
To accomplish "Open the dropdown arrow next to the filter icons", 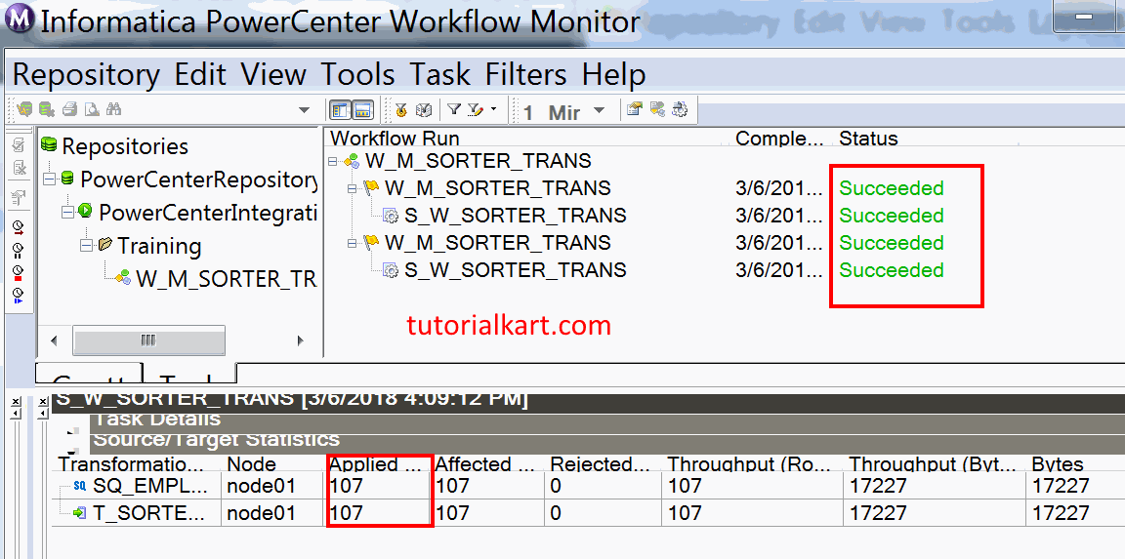I will (x=493, y=109).
